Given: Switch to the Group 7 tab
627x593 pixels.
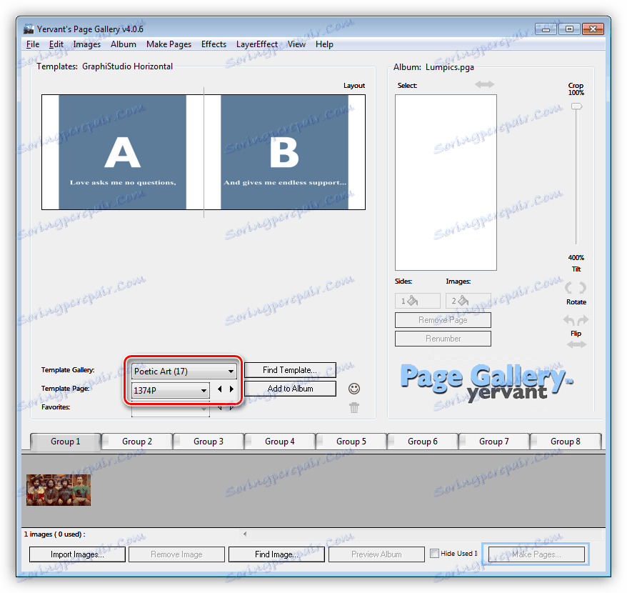Looking at the screenshot, I should (494, 442).
